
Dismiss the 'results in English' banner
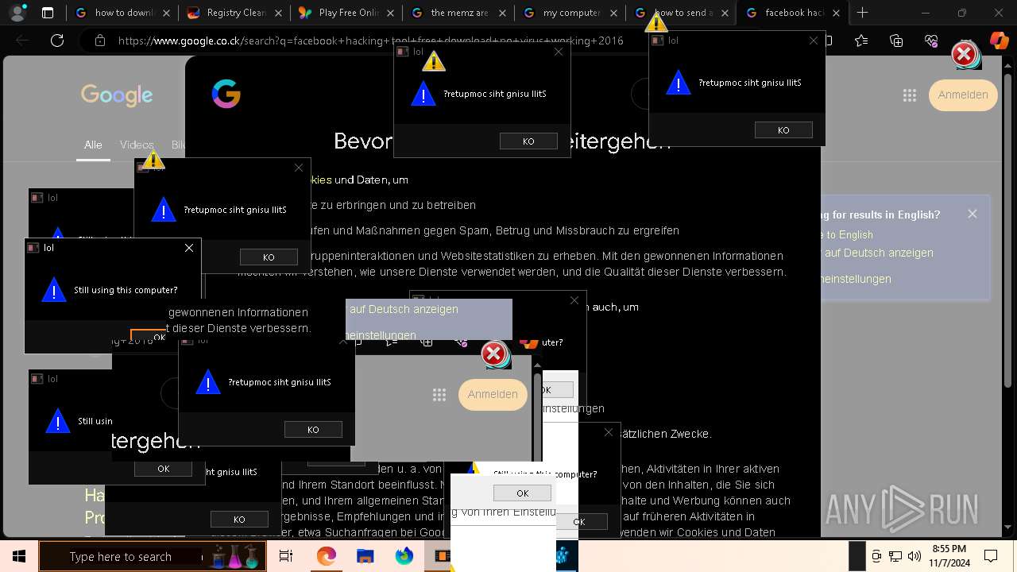click(x=973, y=214)
